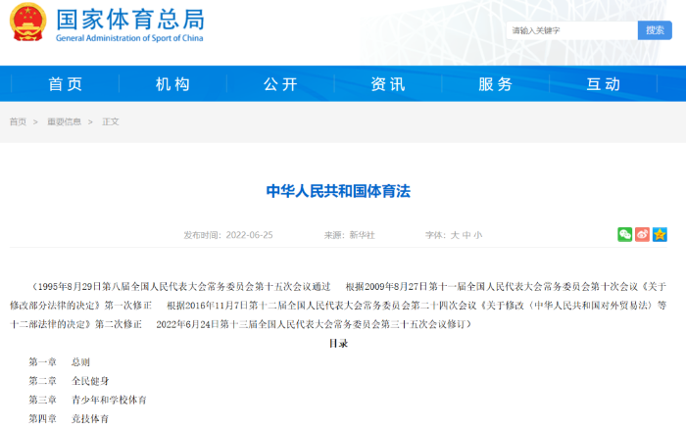Open the 首页 navigation tab
The height and width of the screenshot is (428, 686).
(x=66, y=84)
